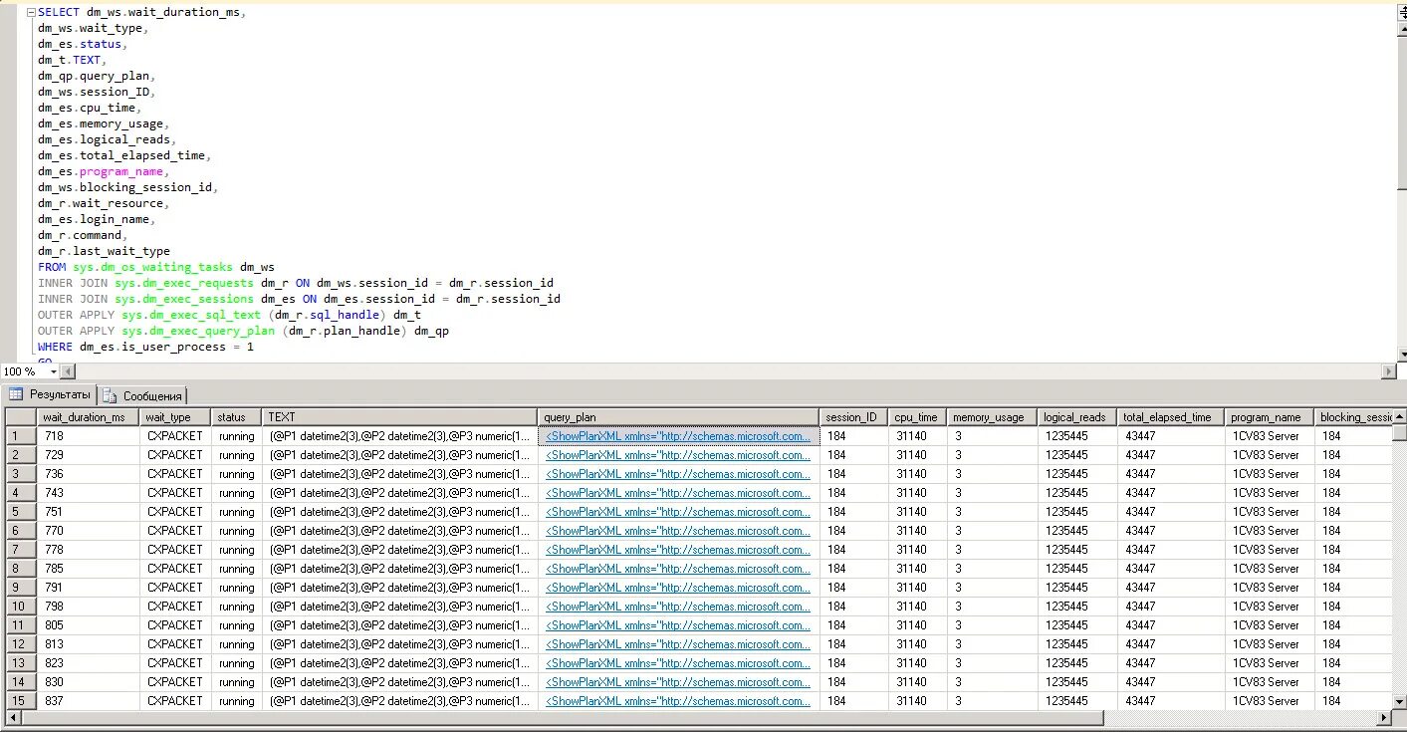The height and width of the screenshot is (732, 1407).
Task: Select the wait_duration_ms column header
Action: pos(89,417)
